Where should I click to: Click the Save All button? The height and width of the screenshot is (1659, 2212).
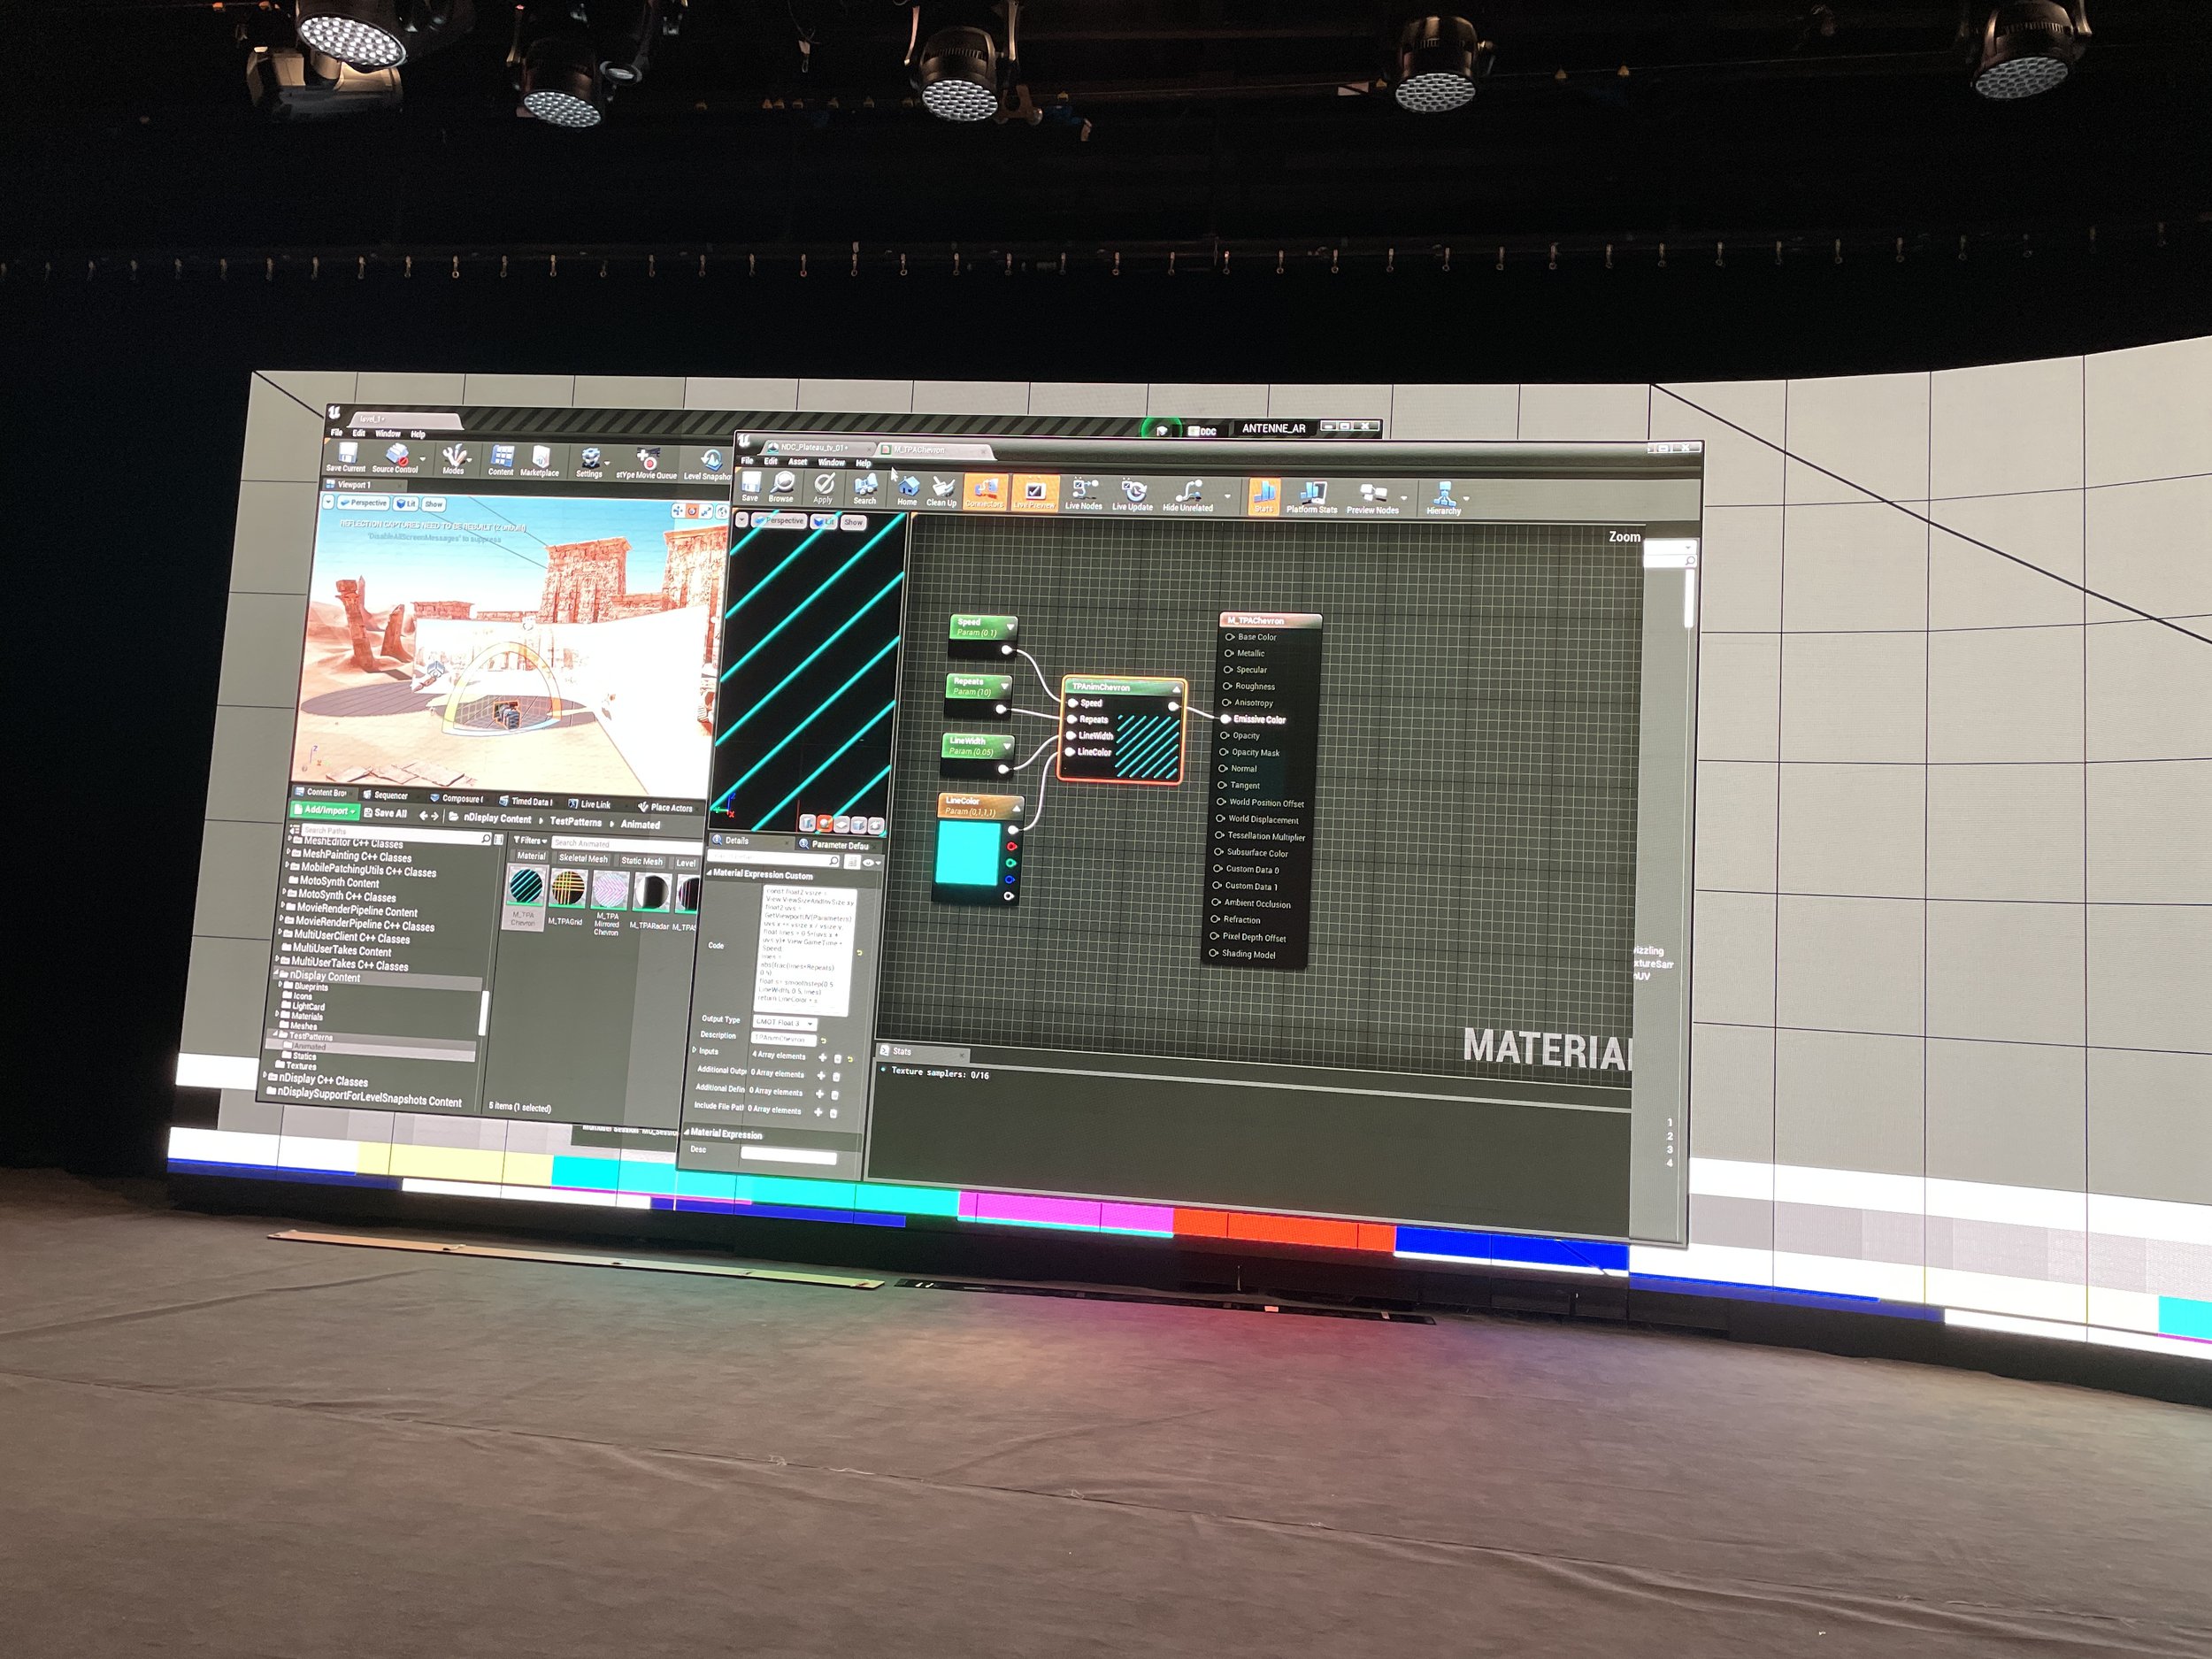[x=385, y=813]
